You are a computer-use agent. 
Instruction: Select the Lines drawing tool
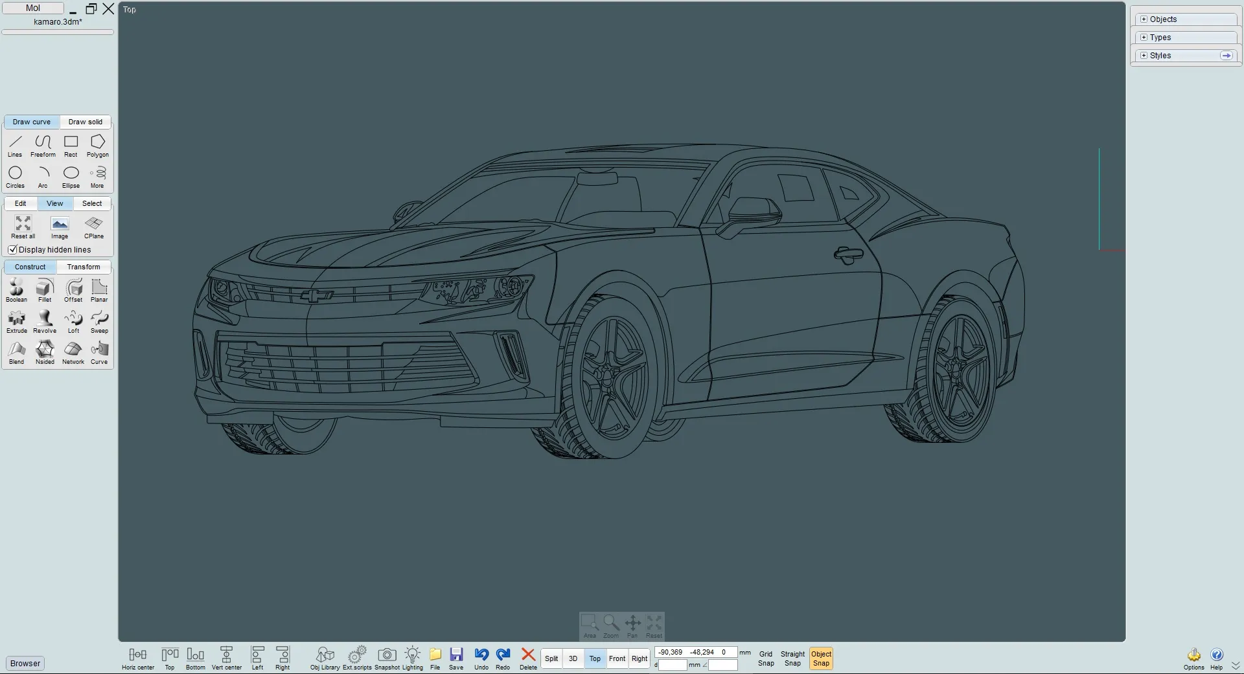point(15,146)
